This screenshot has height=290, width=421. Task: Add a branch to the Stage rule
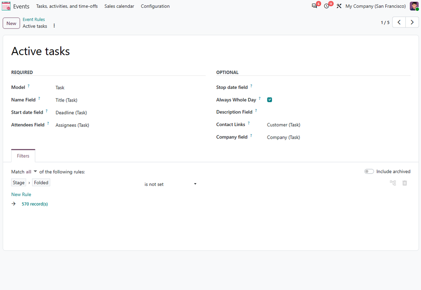click(x=393, y=183)
